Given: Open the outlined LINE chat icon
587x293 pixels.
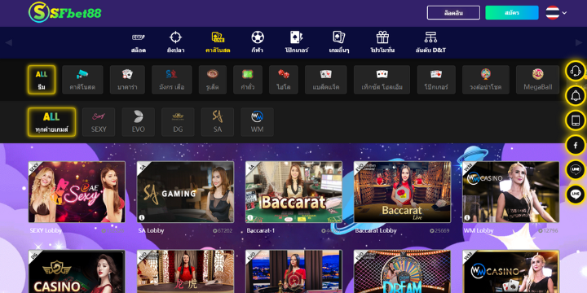Looking at the screenshot, I should (x=576, y=169).
